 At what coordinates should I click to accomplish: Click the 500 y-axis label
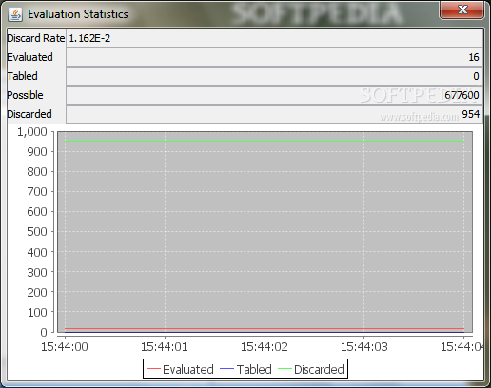[x=37, y=232]
